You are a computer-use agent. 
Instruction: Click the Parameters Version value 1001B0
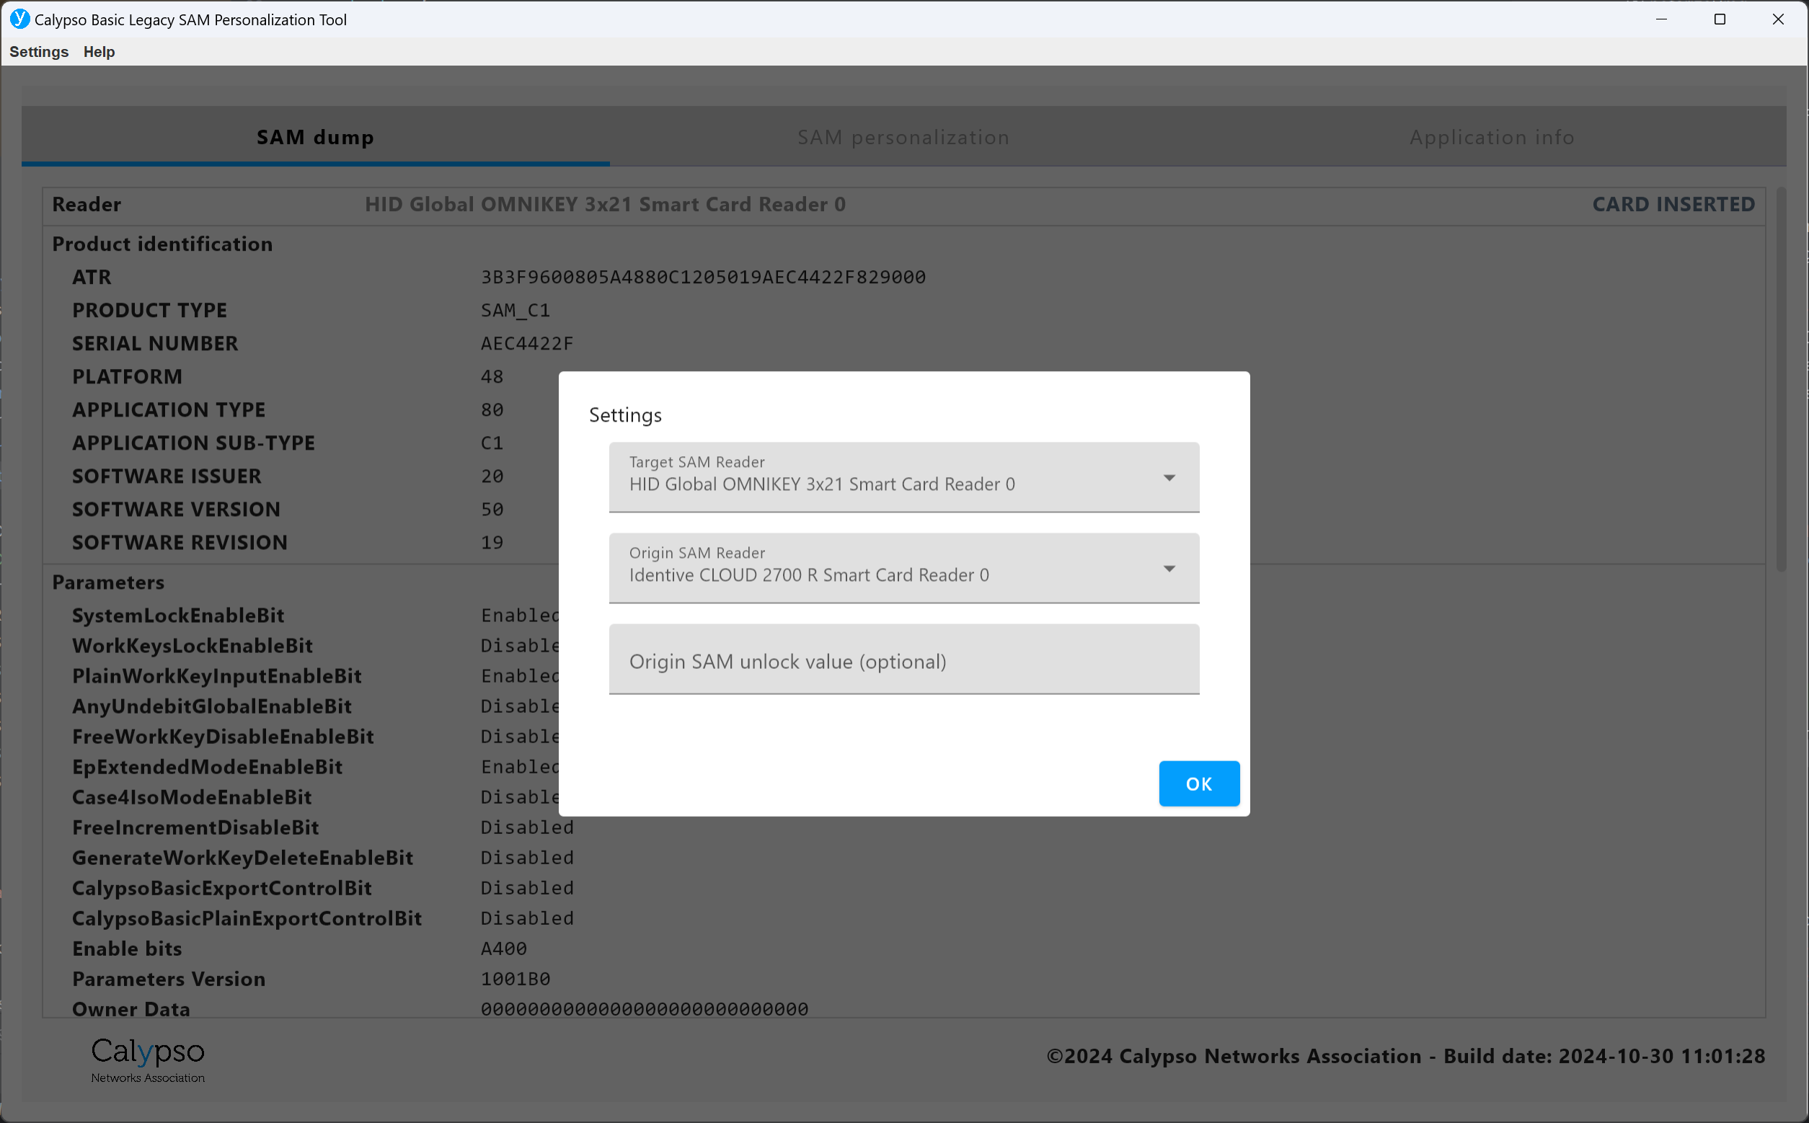(516, 980)
